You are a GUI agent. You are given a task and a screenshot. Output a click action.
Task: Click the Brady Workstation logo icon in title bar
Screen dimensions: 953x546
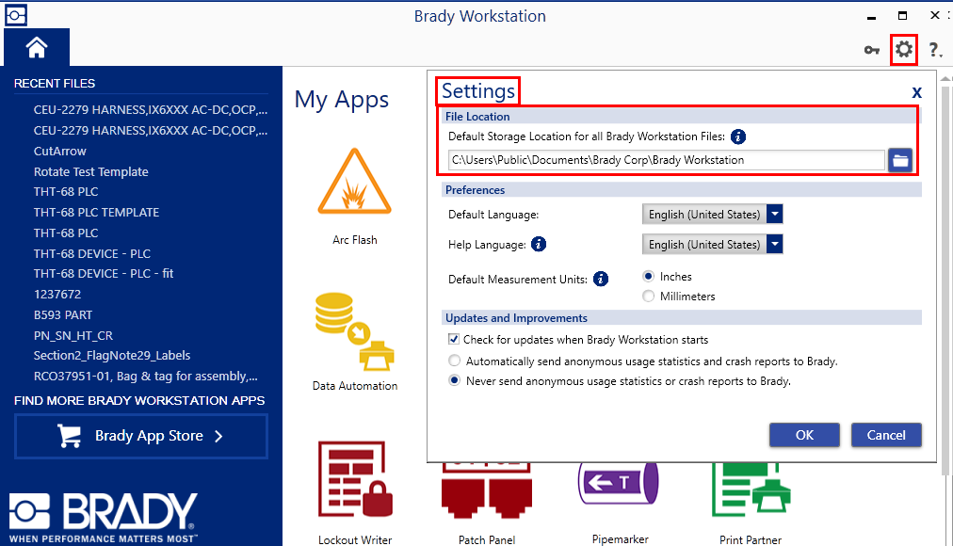16,15
